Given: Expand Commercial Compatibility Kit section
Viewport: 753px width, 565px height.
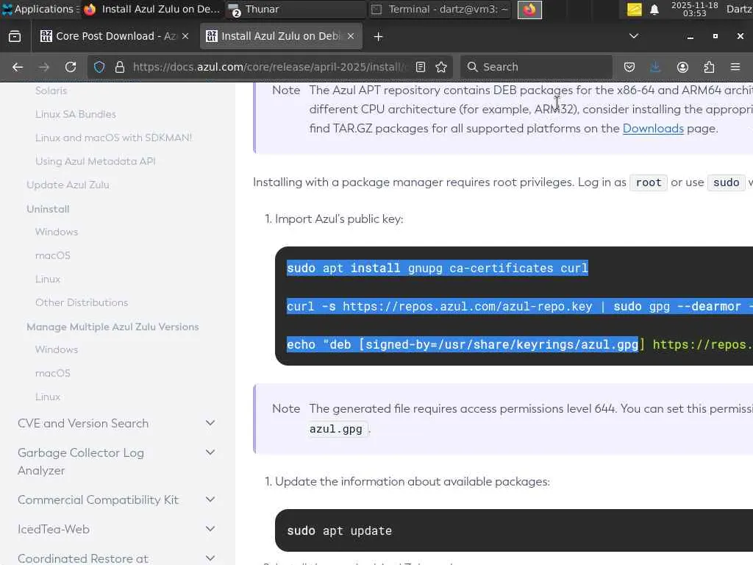Looking at the screenshot, I should 210,500.
